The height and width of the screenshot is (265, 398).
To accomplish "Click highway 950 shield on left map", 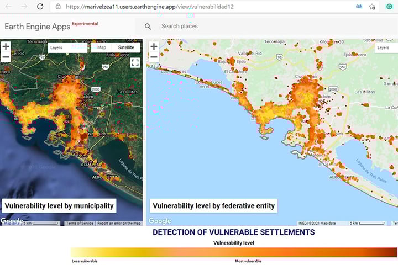I will 106,67.
